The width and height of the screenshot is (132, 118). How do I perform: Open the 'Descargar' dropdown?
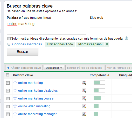pos(54,68)
